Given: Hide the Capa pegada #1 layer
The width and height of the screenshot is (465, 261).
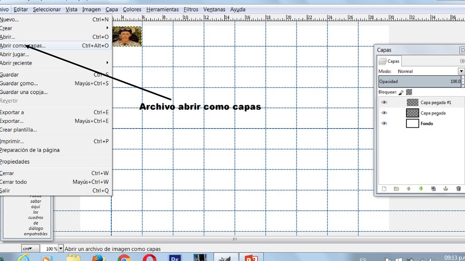Looking at the screenshot, I should 384,102.
